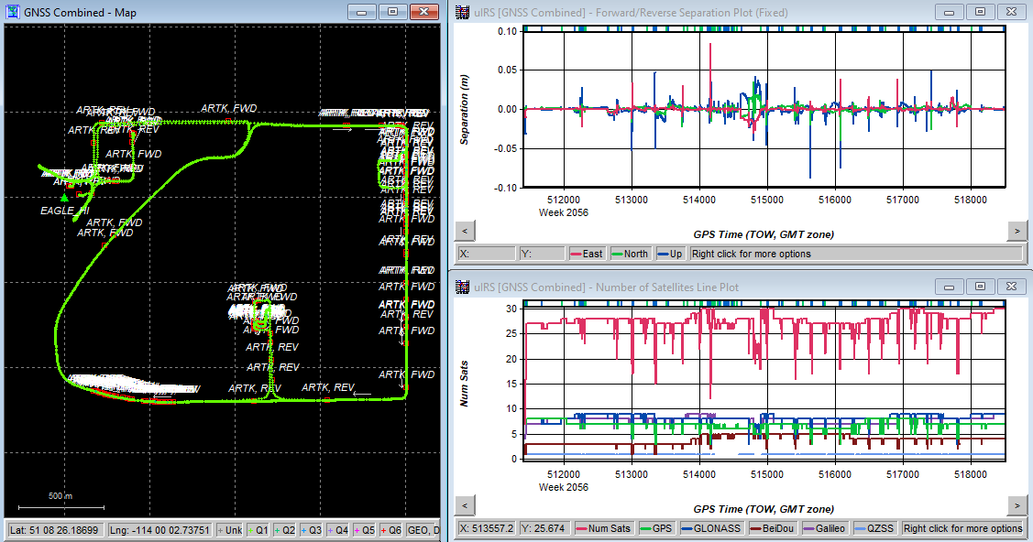Click the EAGLE_HI base station triangle marker
Image resolution: width=1033 pixels, height=542 pixels.
click(x=64, y=197)
